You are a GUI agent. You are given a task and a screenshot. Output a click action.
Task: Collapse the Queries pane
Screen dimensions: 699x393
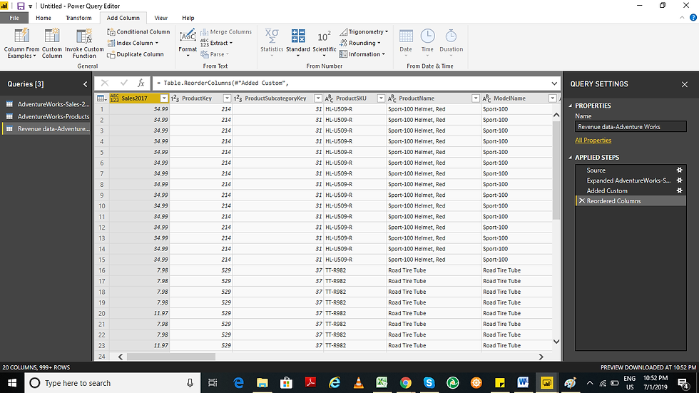point(85,83)
